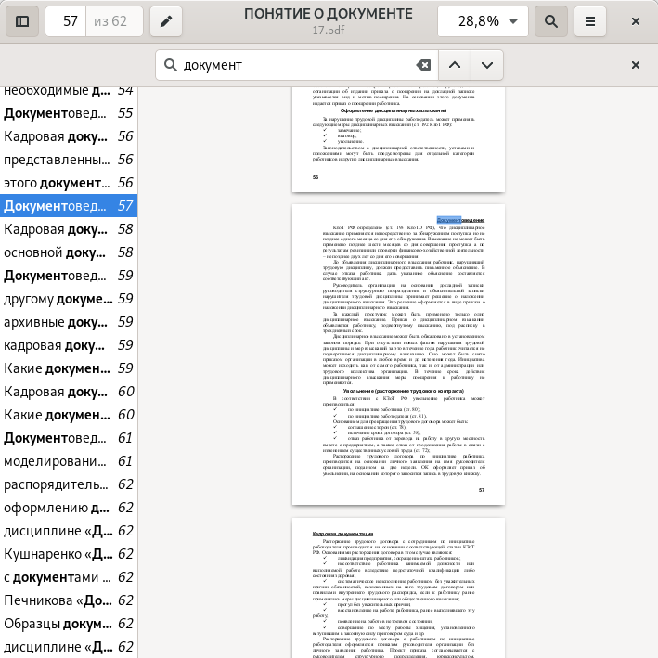This screenshot has height=658, width=658.
Task: Toggle the search bar magnifier button
Action: coord(551,20)
